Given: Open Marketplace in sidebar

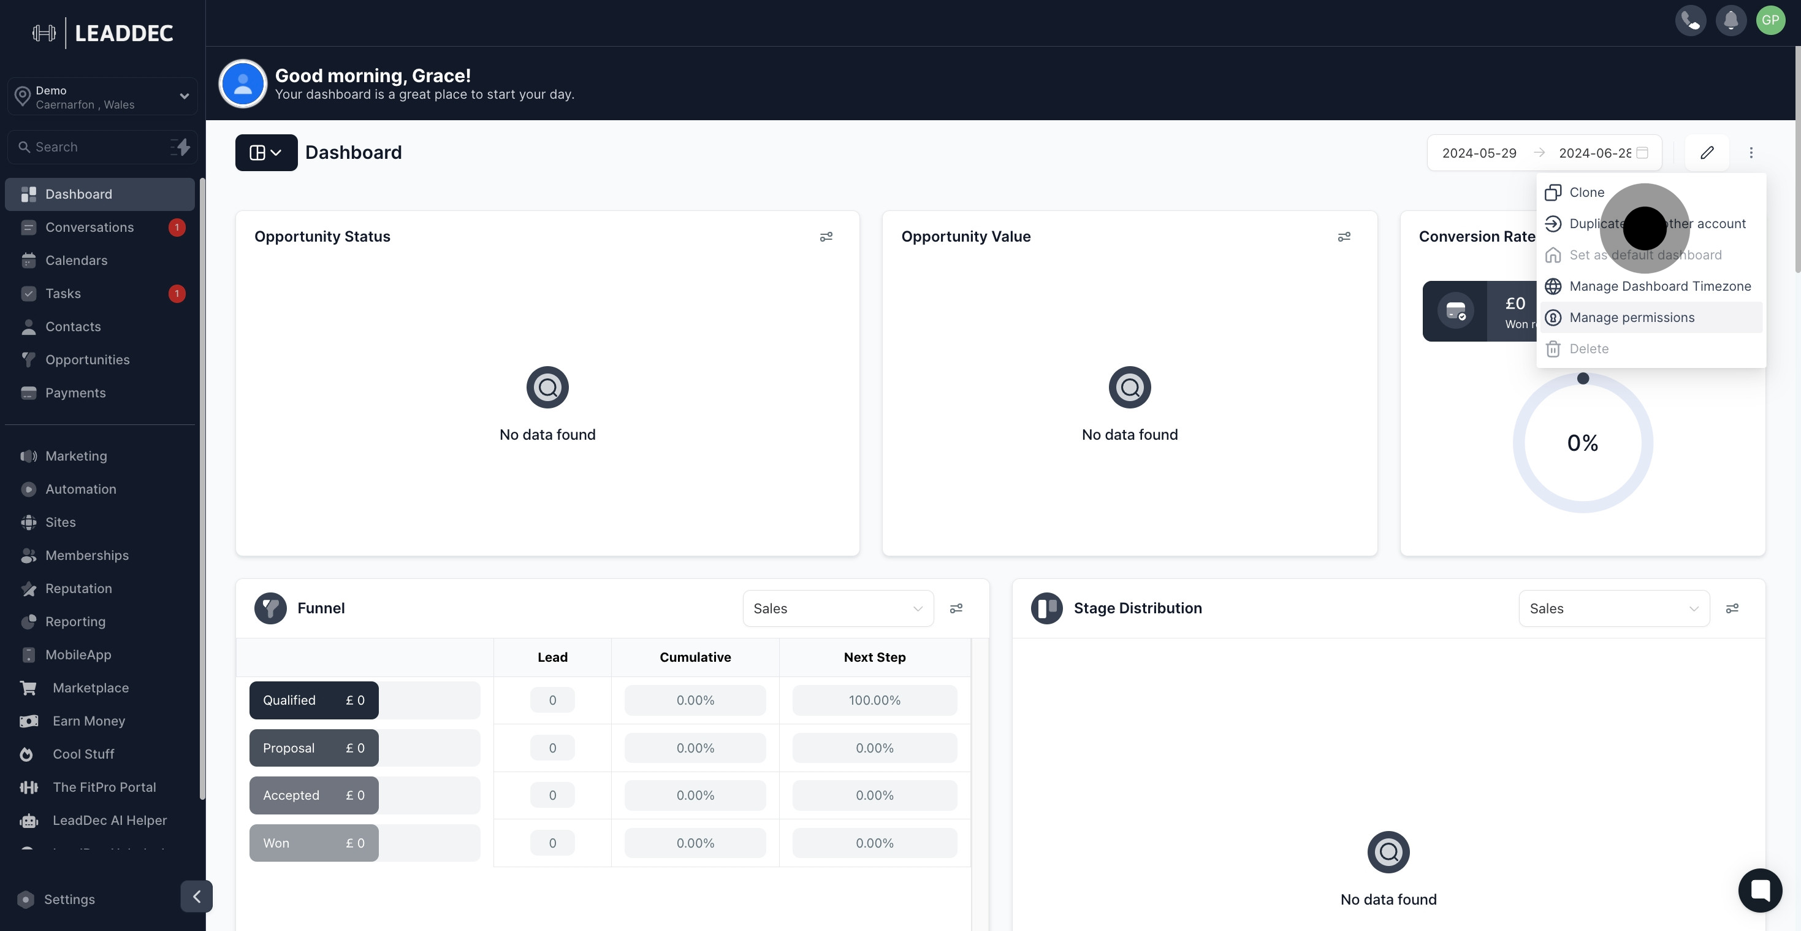Looking at the screenshot, I should [100, 688].
